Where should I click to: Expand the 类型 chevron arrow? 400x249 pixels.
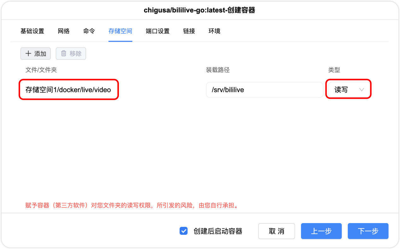click(x=362, y=90)
